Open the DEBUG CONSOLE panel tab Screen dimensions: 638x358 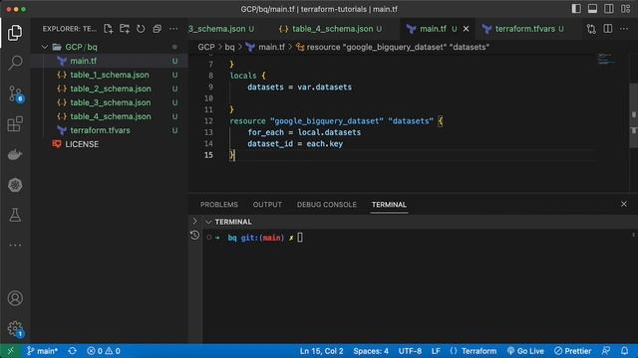click(x=327, y=205)
